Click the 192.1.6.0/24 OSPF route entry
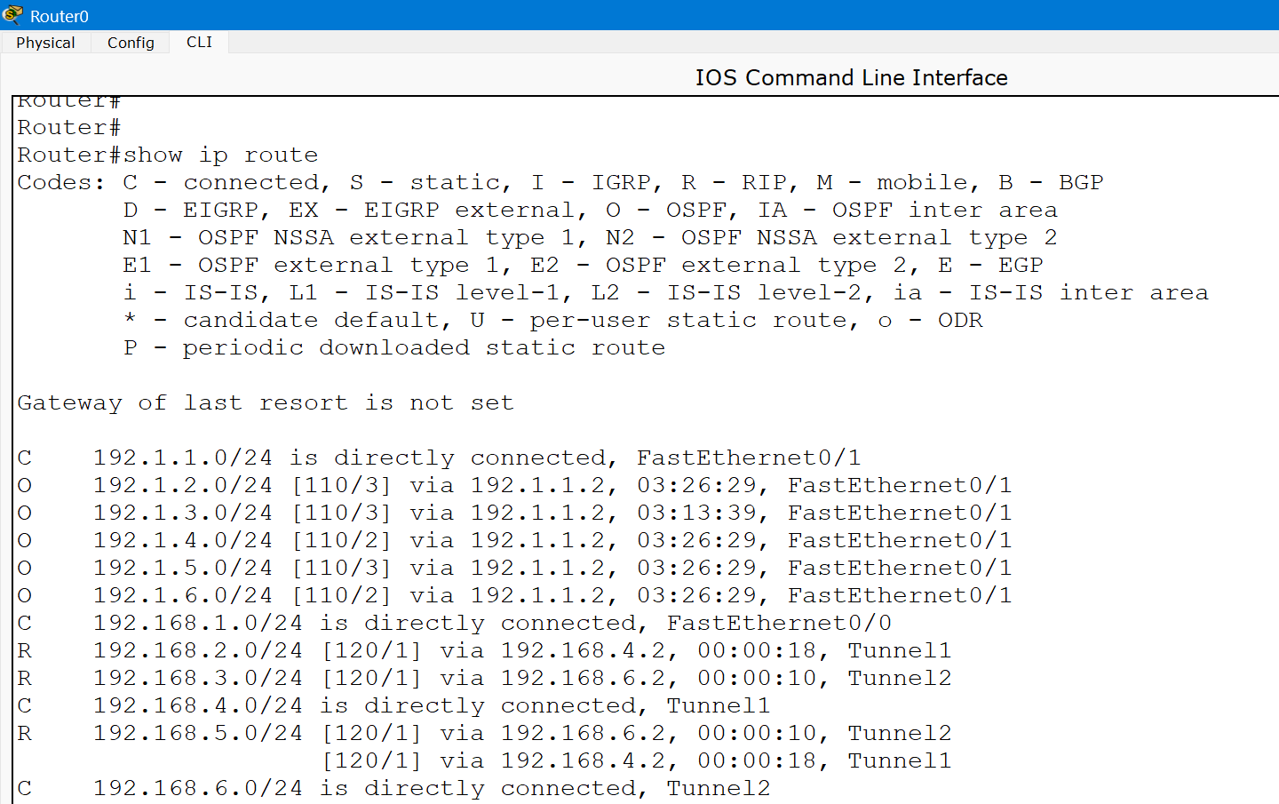This screenshot has width=1279, height=804. pos(515,596)
